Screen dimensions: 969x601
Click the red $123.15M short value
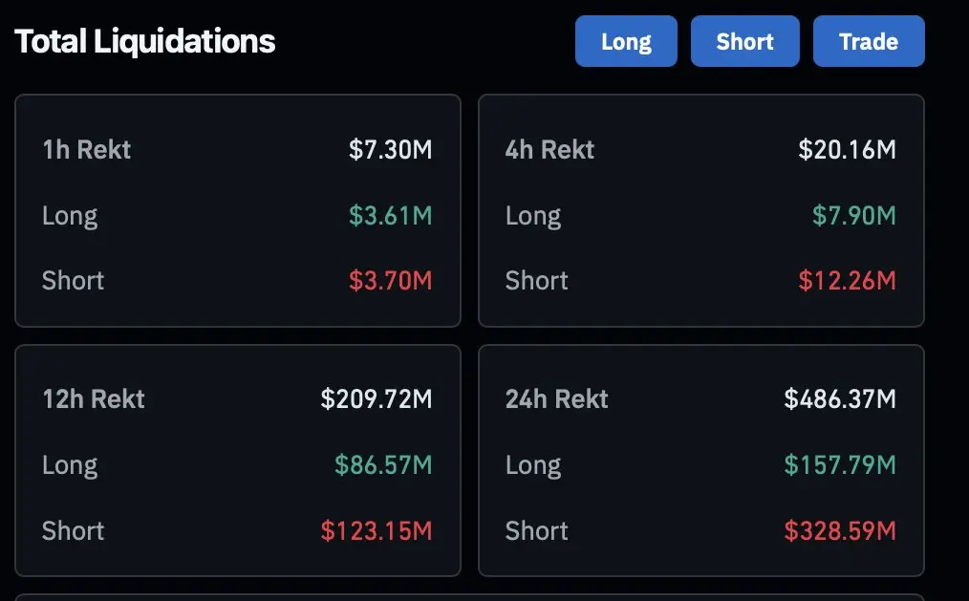click(x=377, y=530)
